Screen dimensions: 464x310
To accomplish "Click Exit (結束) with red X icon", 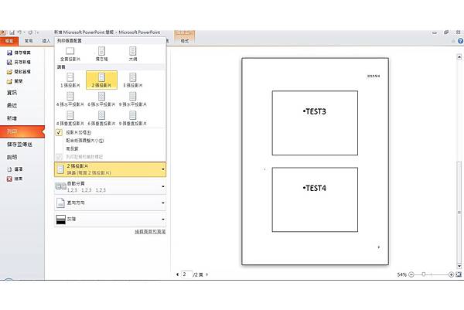I will pyautogui.click(x=15, y=179).
